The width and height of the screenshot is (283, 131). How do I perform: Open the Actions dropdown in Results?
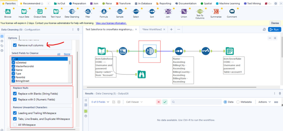click(x=264, y=102)
